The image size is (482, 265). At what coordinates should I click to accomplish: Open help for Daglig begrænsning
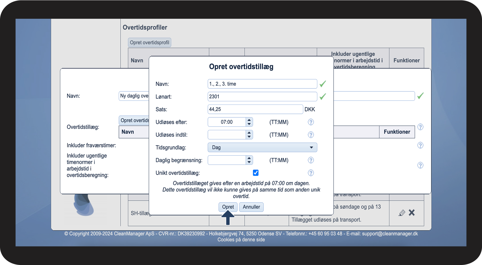pyautogui.click(x=311, y=160)
